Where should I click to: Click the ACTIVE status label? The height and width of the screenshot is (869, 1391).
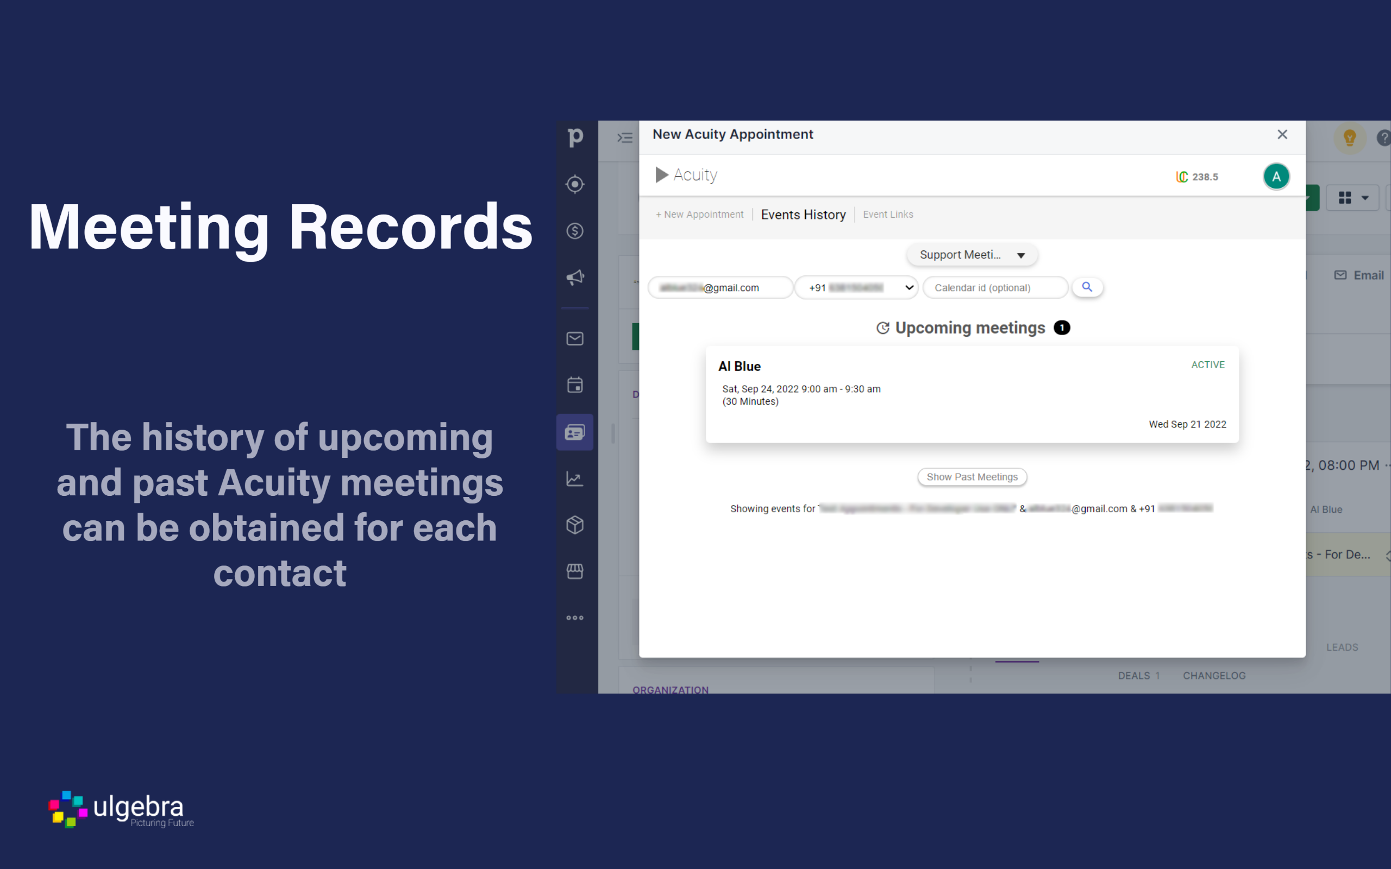coord(1208,365)
